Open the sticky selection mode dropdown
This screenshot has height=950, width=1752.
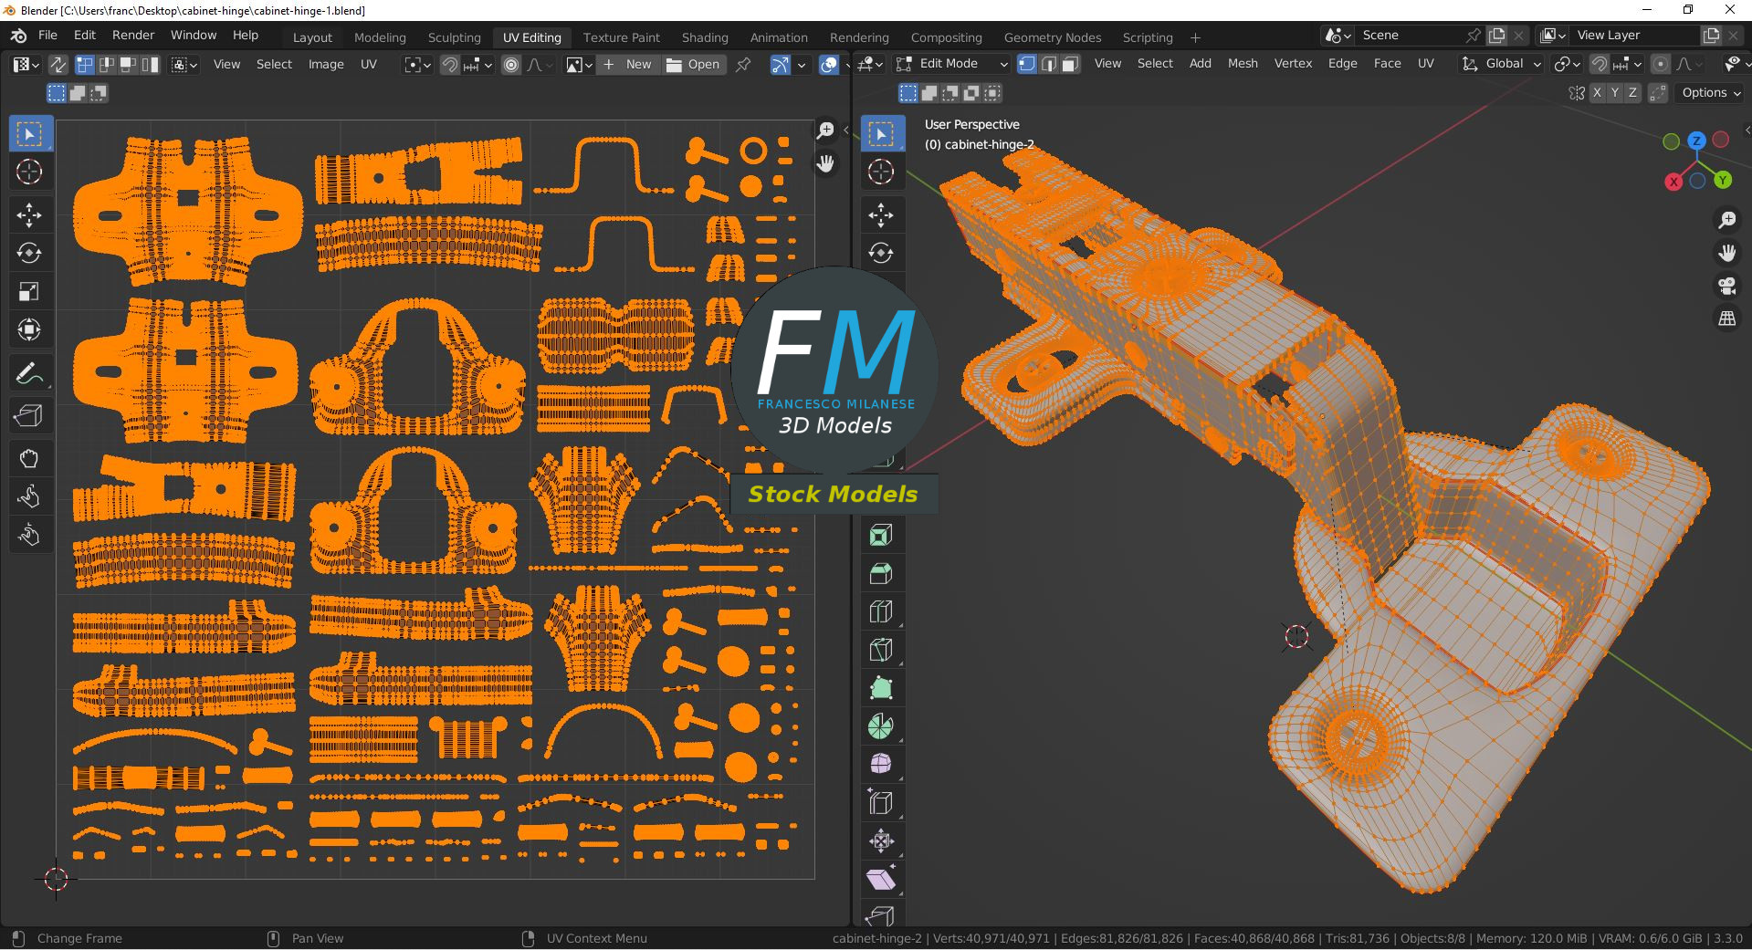point(184,65)
